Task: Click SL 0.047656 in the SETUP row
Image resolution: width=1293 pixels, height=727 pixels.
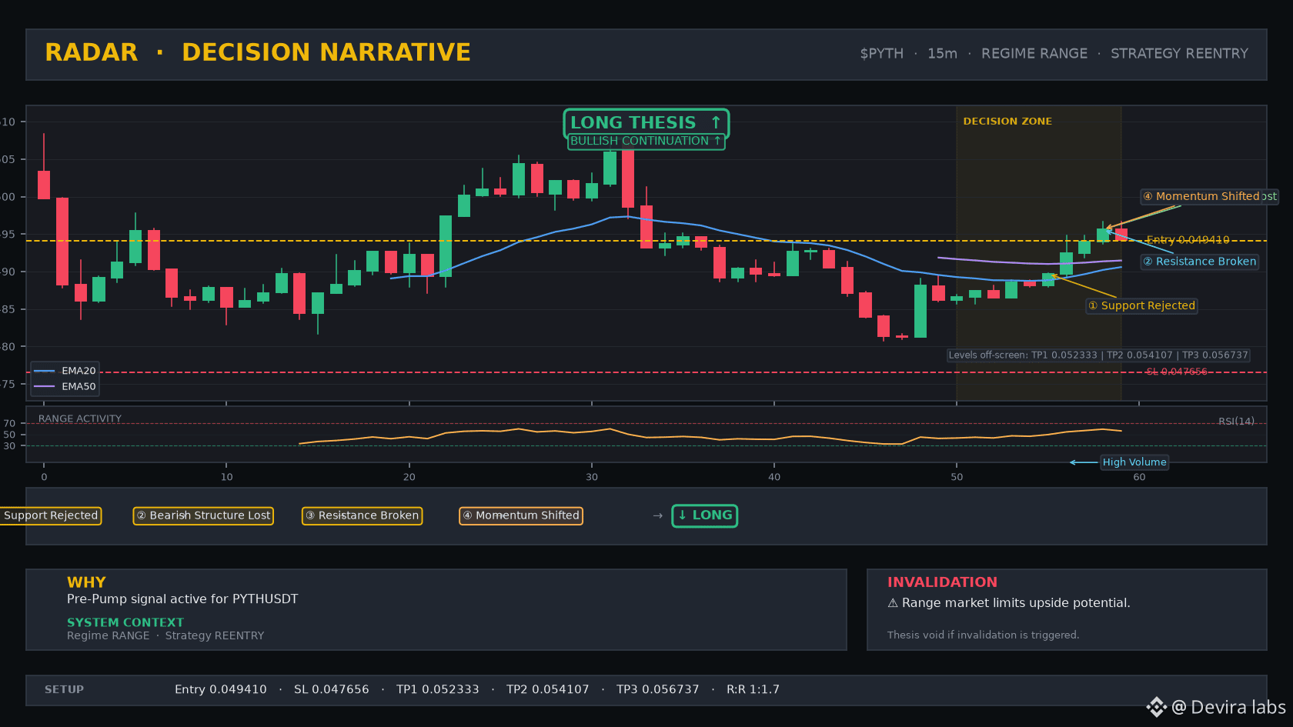Action: pyautogui.click(x=332, y=689)
